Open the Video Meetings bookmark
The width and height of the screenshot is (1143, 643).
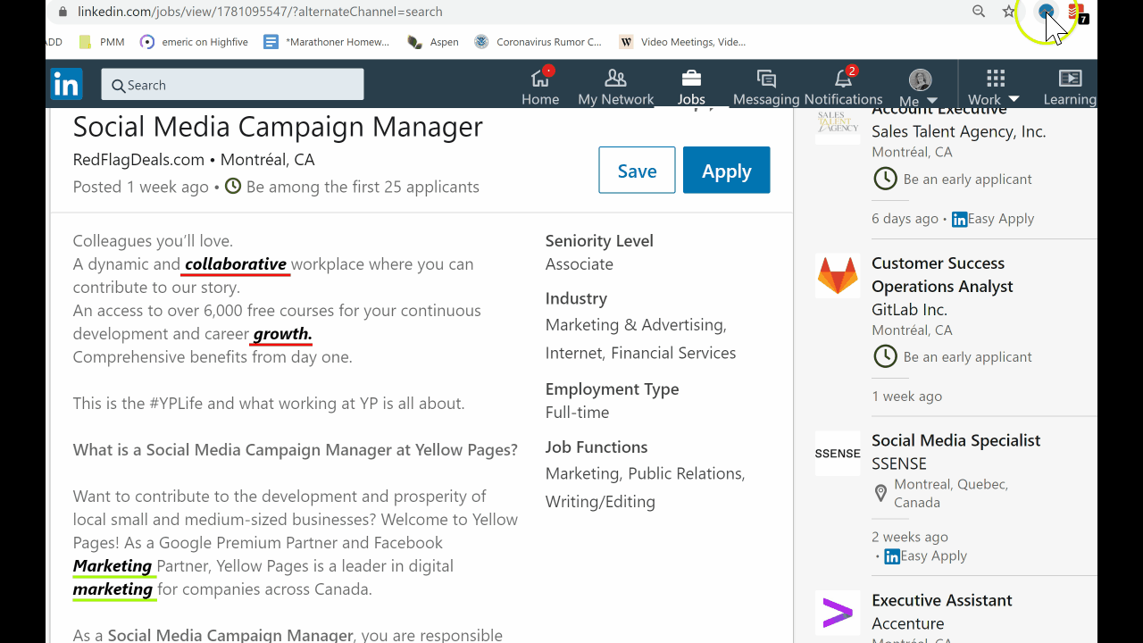[682, 42]
